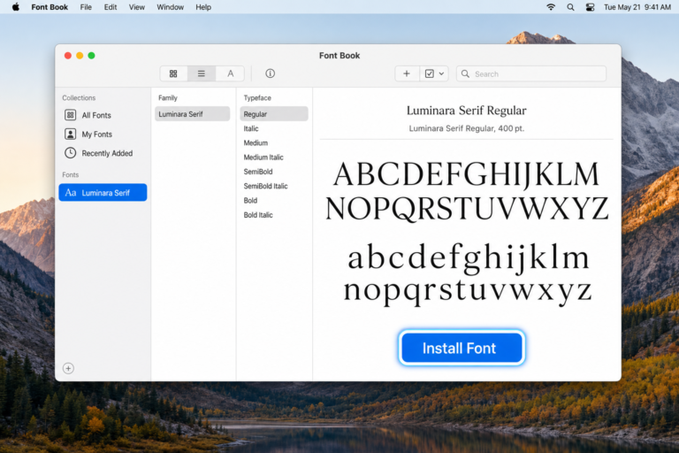The height and width of the screenshot is (453, 679).
Task: Click into the Search field
Action: [x=531, y=73]
